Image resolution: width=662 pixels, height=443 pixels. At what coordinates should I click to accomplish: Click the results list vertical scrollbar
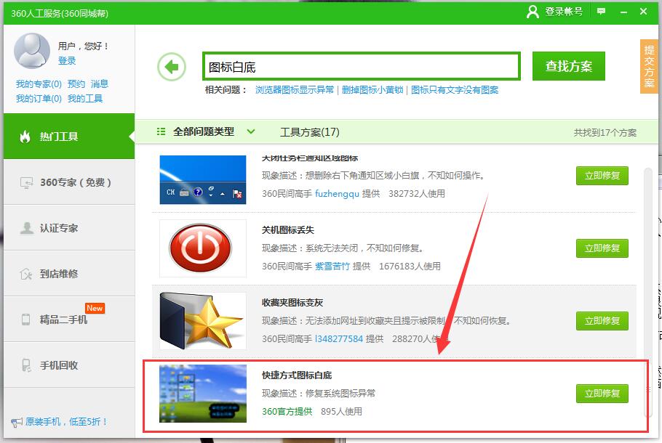[x=647, y=290]
